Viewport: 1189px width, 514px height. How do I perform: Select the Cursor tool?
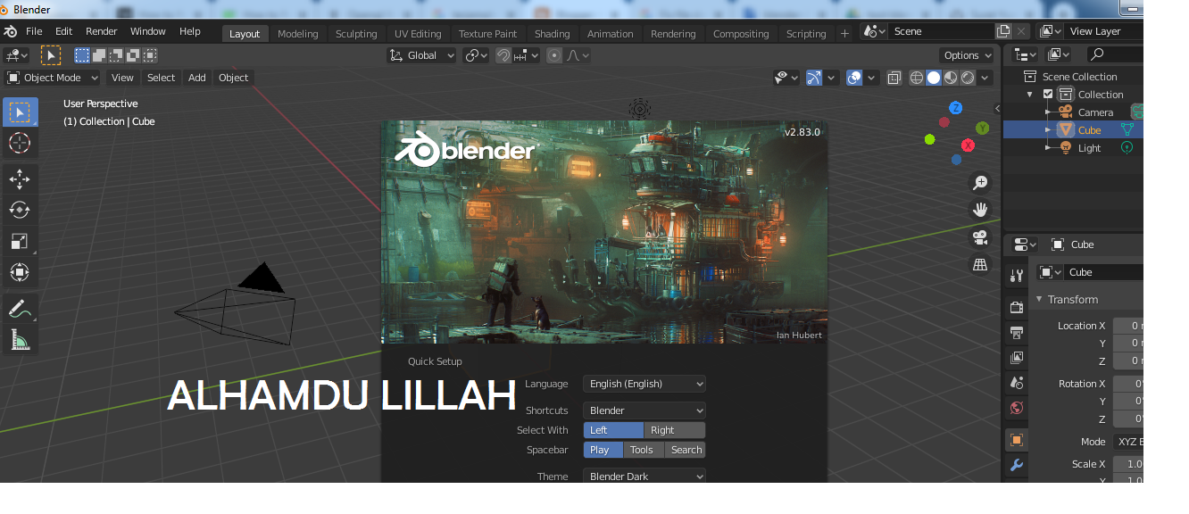[20, 143]
